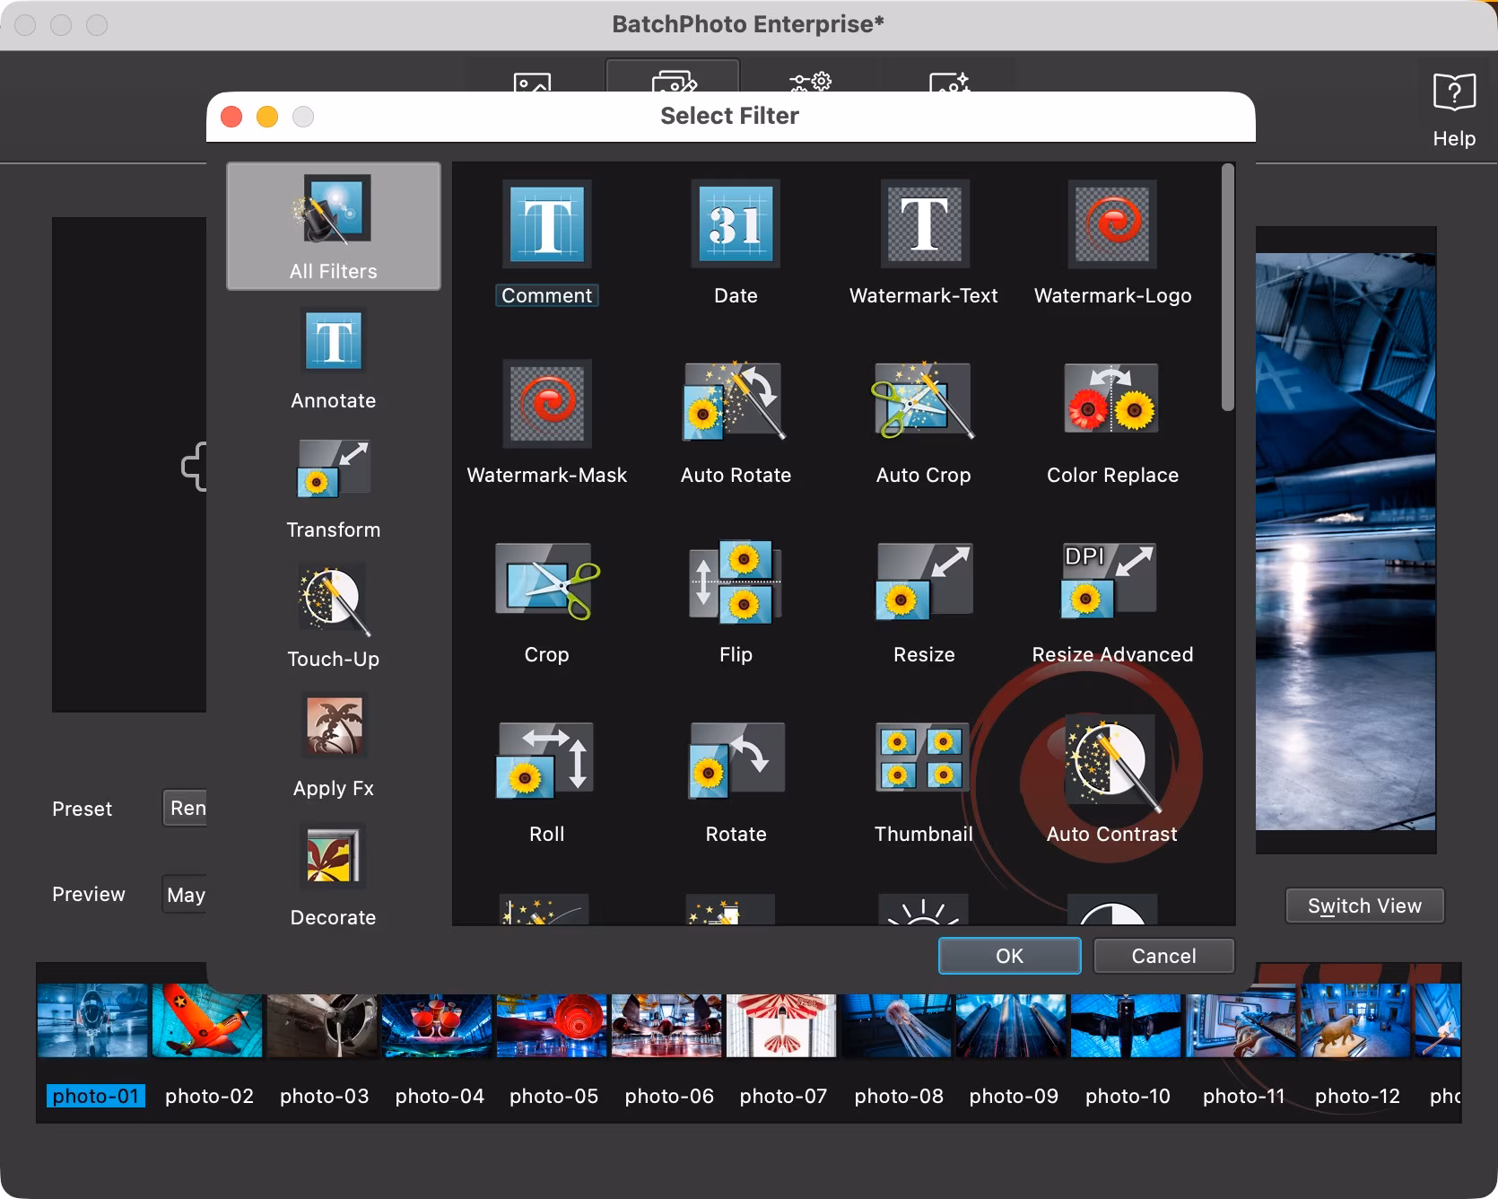This screenshot has height=1199, width=1498.
Task: Switch to the Annotate category
Action: click(x=334, y=359)
